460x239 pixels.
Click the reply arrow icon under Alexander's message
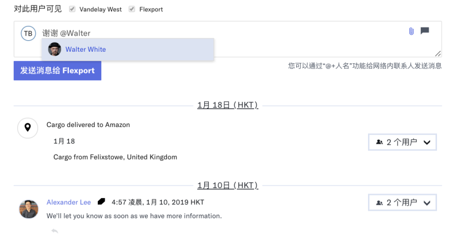pos(55,231)
